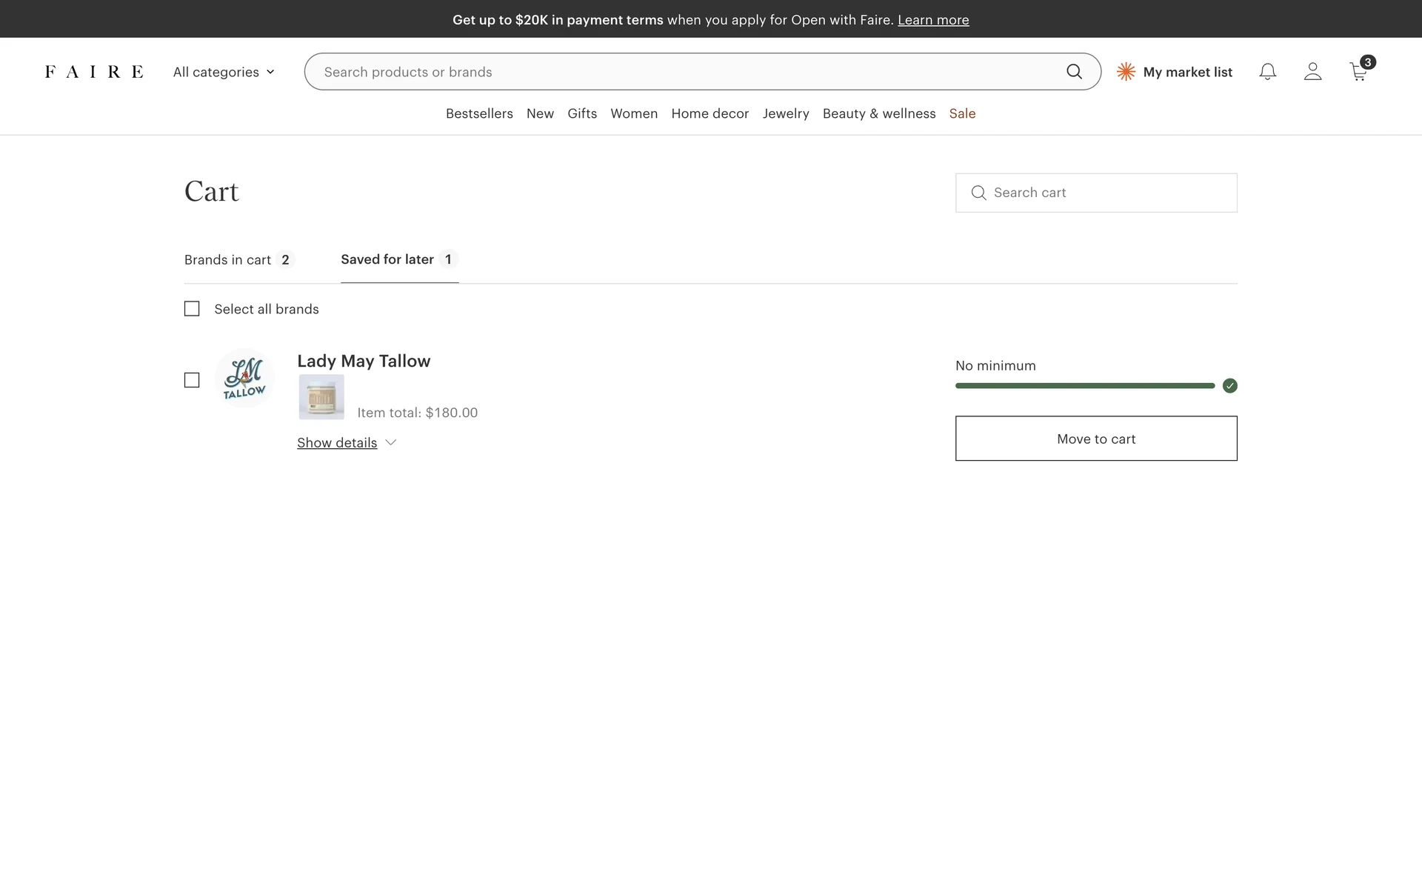Click the tallow jar product thumbnail
Image resolution: width=1422 pixels, height=889 pixels.
[x=321, y=397]
